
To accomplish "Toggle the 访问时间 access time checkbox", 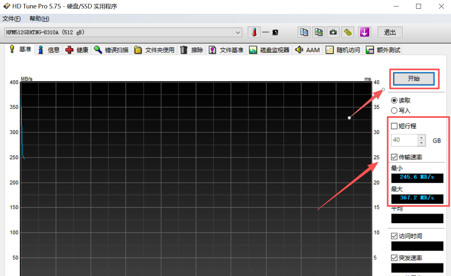I will tap(394, 236).
